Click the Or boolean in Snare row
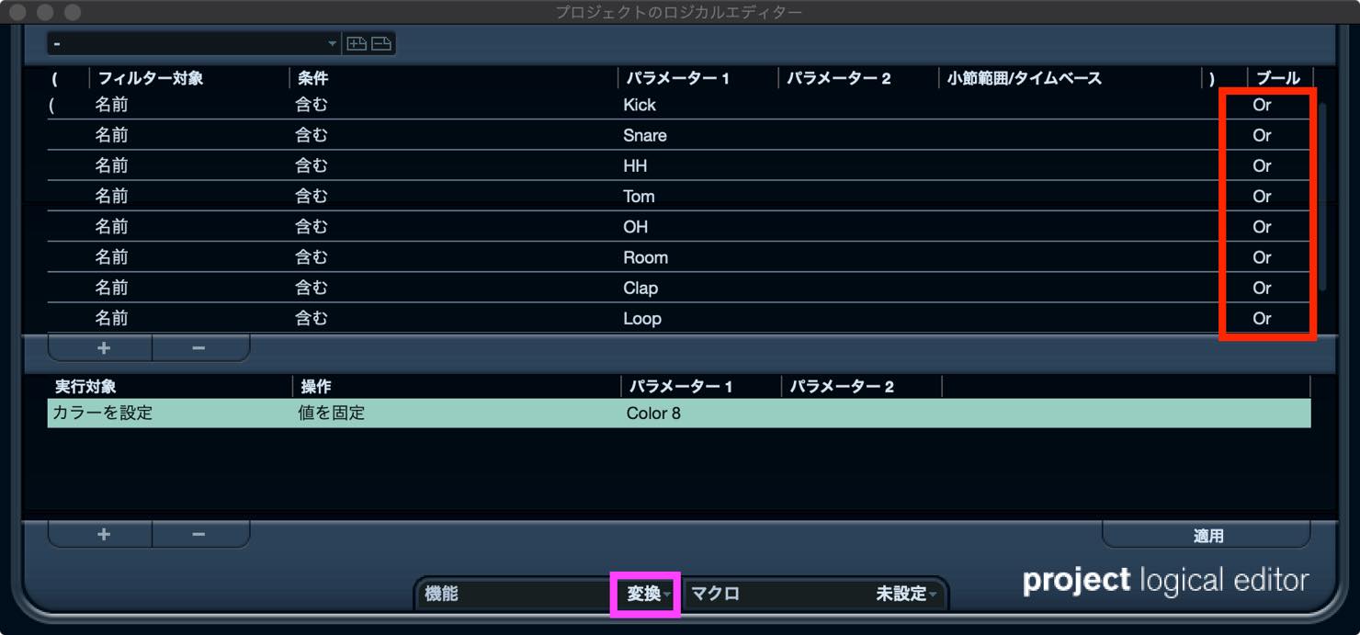1360x635 pixels. [x=1262, y=135]
